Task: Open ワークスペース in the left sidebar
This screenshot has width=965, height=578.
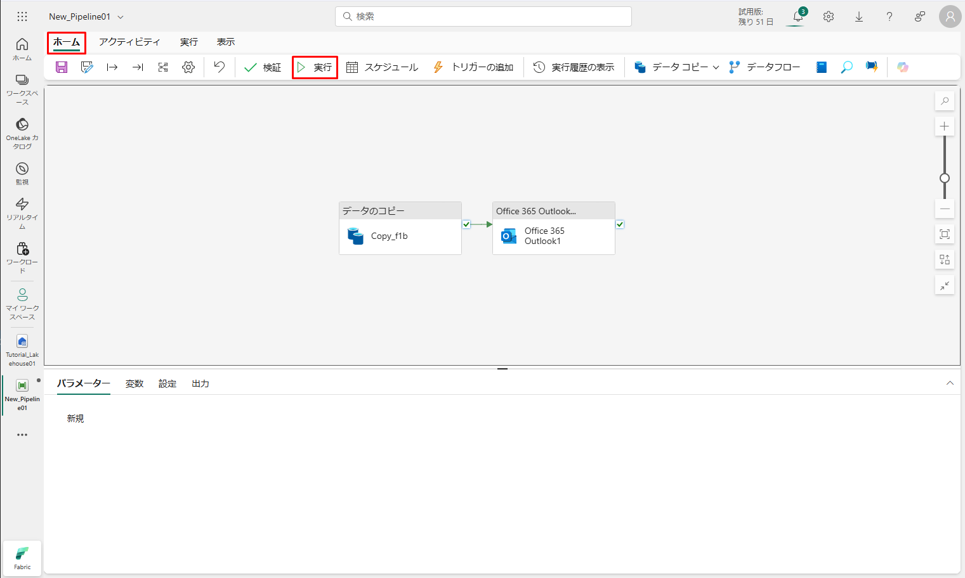Action: point(22,89)
